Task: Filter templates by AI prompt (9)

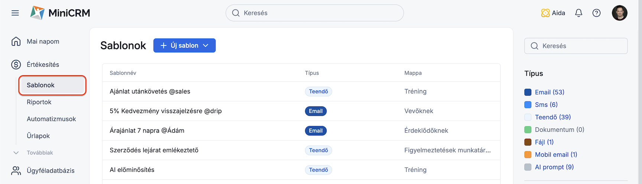Action: point(554,167)
